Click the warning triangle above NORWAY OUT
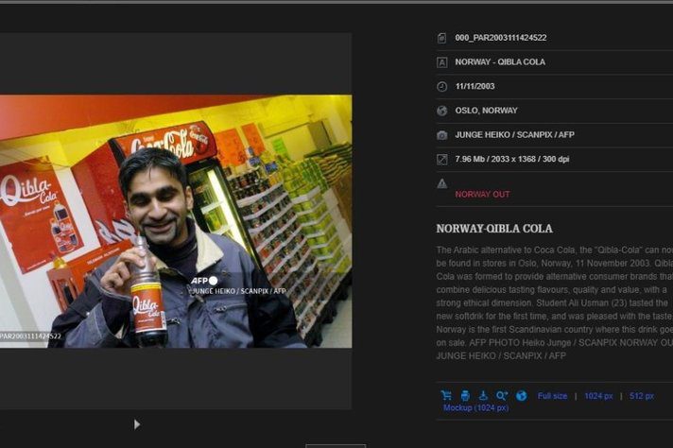 coord(441,183)
